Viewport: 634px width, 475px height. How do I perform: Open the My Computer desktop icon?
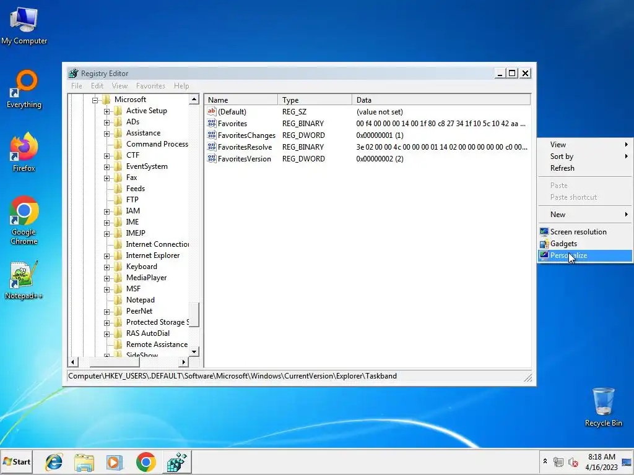click(x=24, y=26)
